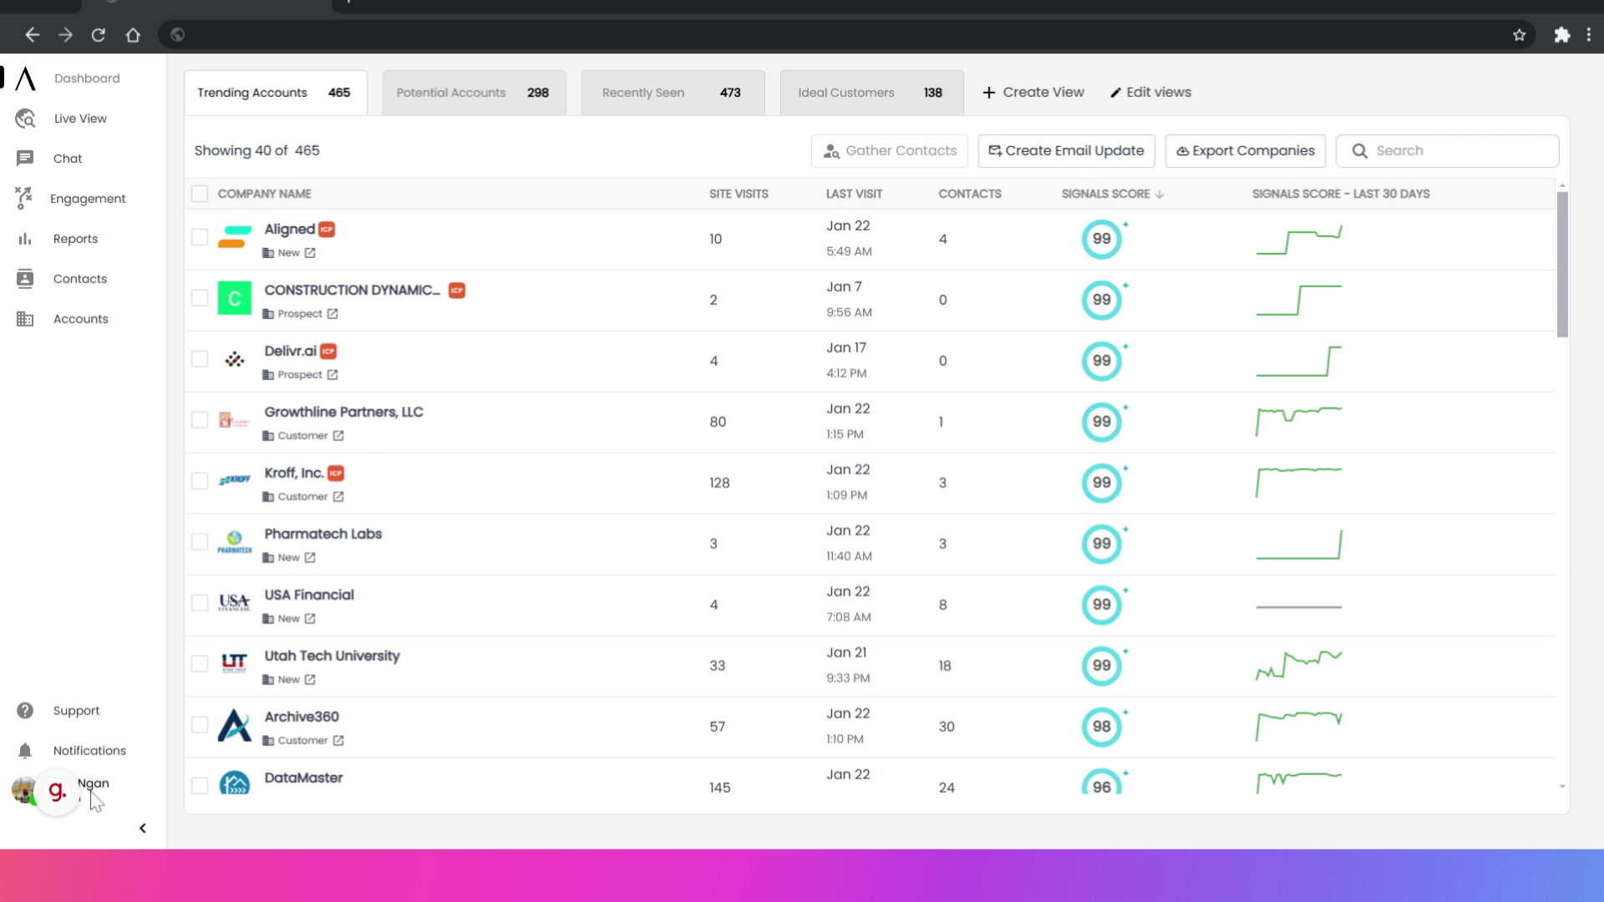Check the checkbox next to Aligned
1604x902 pixels.
(200, 237)
